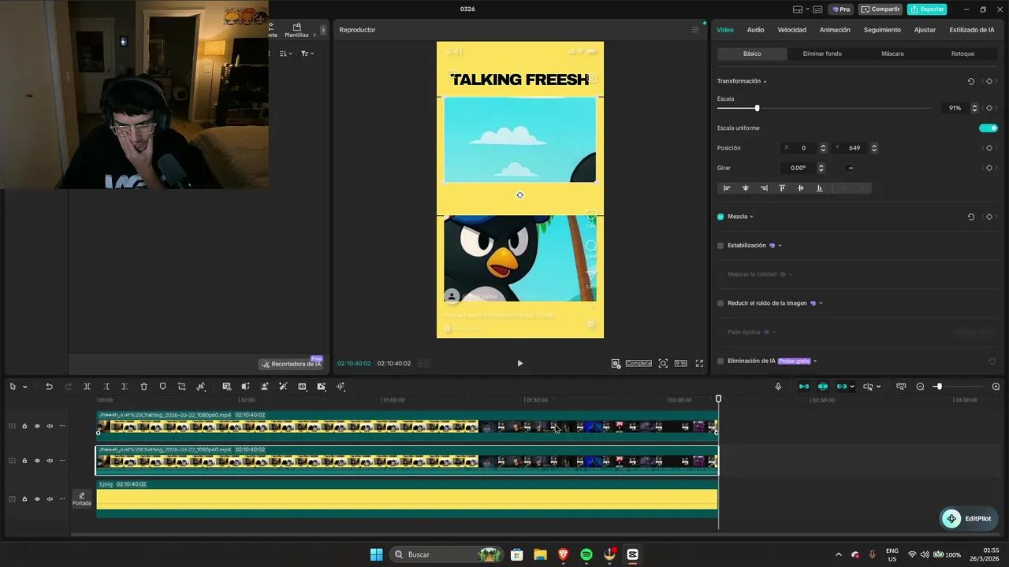
Task: Mute the second video track
Action: tap(50, 461)
